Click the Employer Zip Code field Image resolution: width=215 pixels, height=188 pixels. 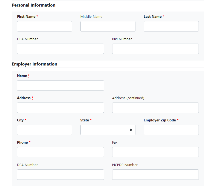171,130
